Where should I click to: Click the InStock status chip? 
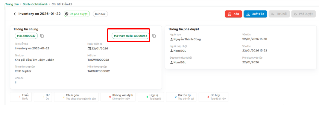point(100,14)
